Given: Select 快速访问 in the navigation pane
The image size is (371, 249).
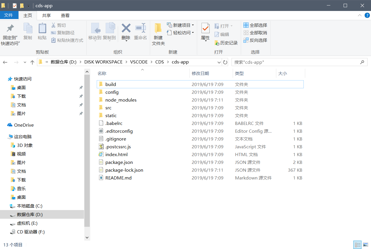Looking at the screenshot, I should [x=23, y=79].
